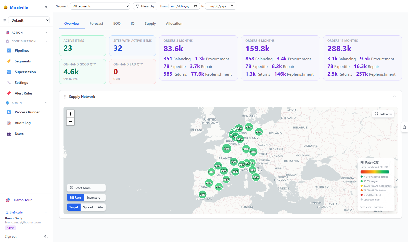Click the map zoom in plus button
The image size is (408, 242).
point(70,114)
